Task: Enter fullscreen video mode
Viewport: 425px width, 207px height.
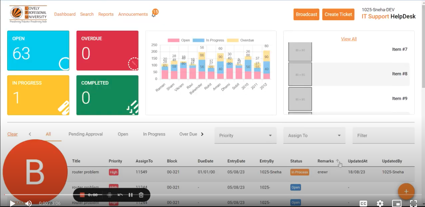Action: pos(414,204)
